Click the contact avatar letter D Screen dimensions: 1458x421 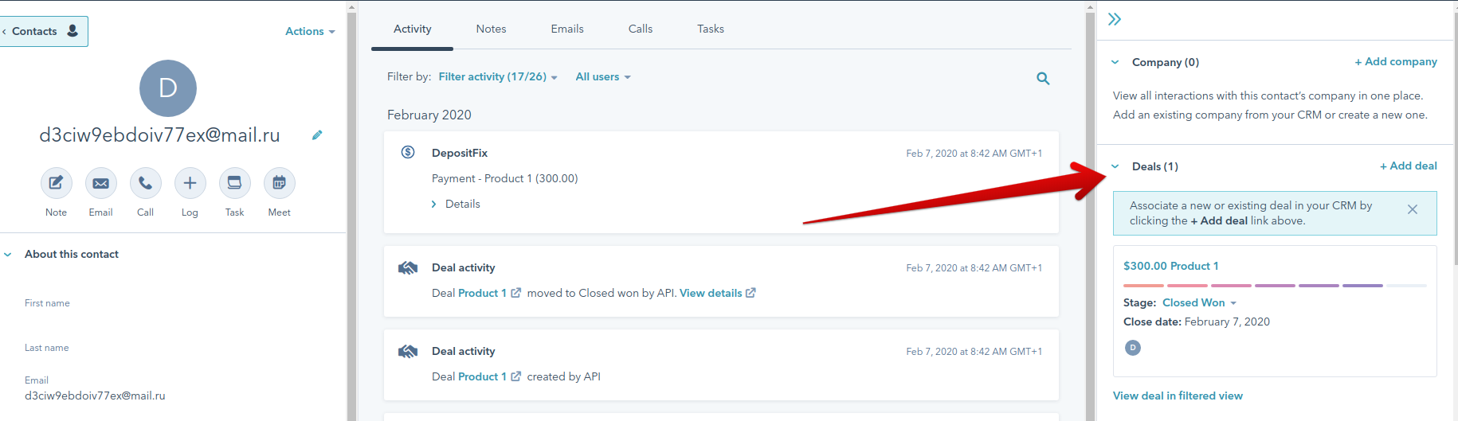tap(168, 88)
